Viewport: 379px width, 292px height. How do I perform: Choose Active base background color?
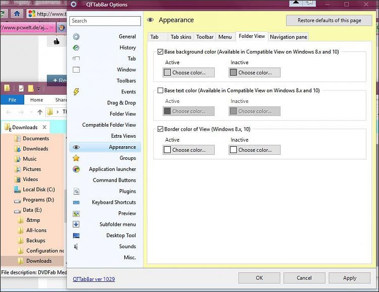click(188, 73)
